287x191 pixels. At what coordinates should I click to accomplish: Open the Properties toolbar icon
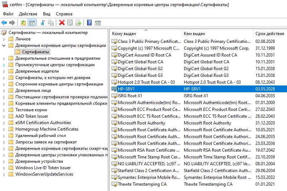point(70,23)
